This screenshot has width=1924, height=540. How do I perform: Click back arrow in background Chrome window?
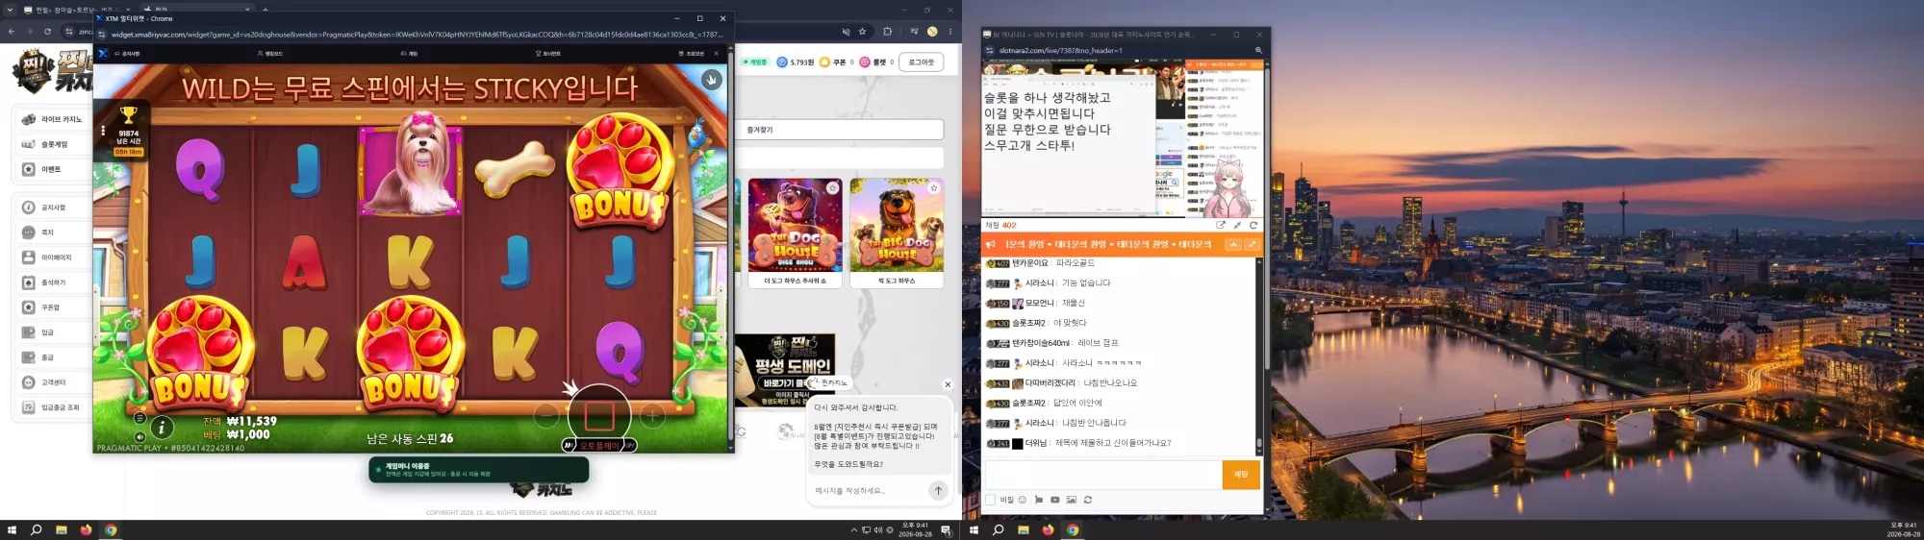tap(11, 32)
